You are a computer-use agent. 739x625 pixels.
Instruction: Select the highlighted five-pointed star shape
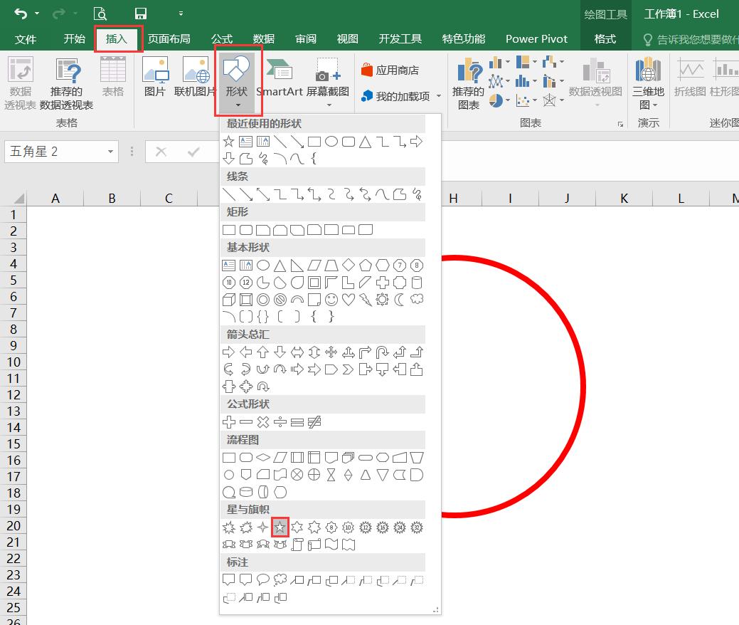(280, 527)
